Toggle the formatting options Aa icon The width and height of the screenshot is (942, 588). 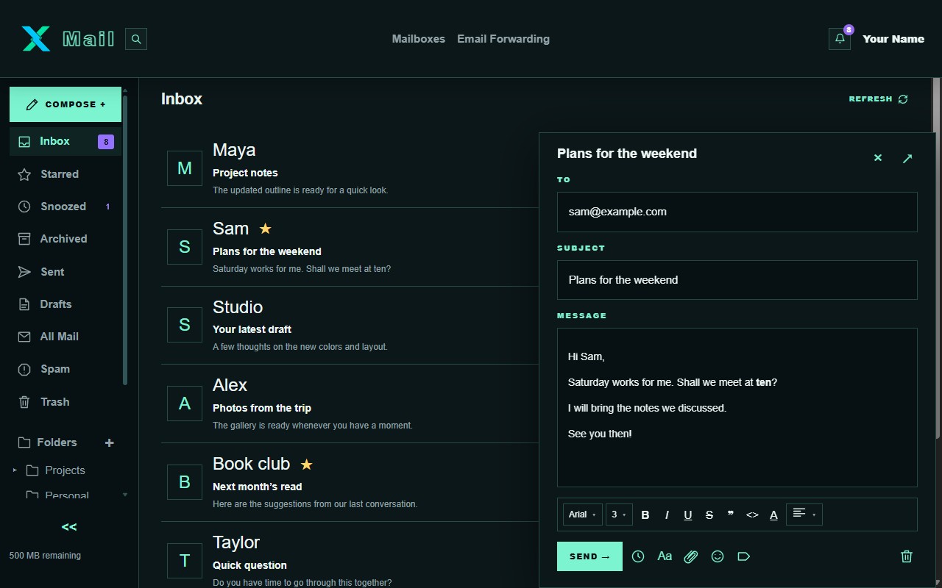coord(665,556)
